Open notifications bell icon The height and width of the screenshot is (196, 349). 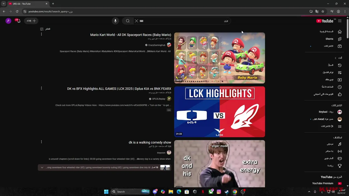pos(19,21)
